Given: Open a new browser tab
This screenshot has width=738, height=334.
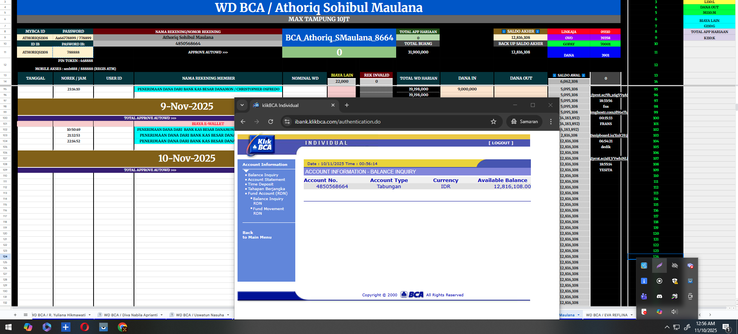Looking at the screenshot, I should point(347,105).
